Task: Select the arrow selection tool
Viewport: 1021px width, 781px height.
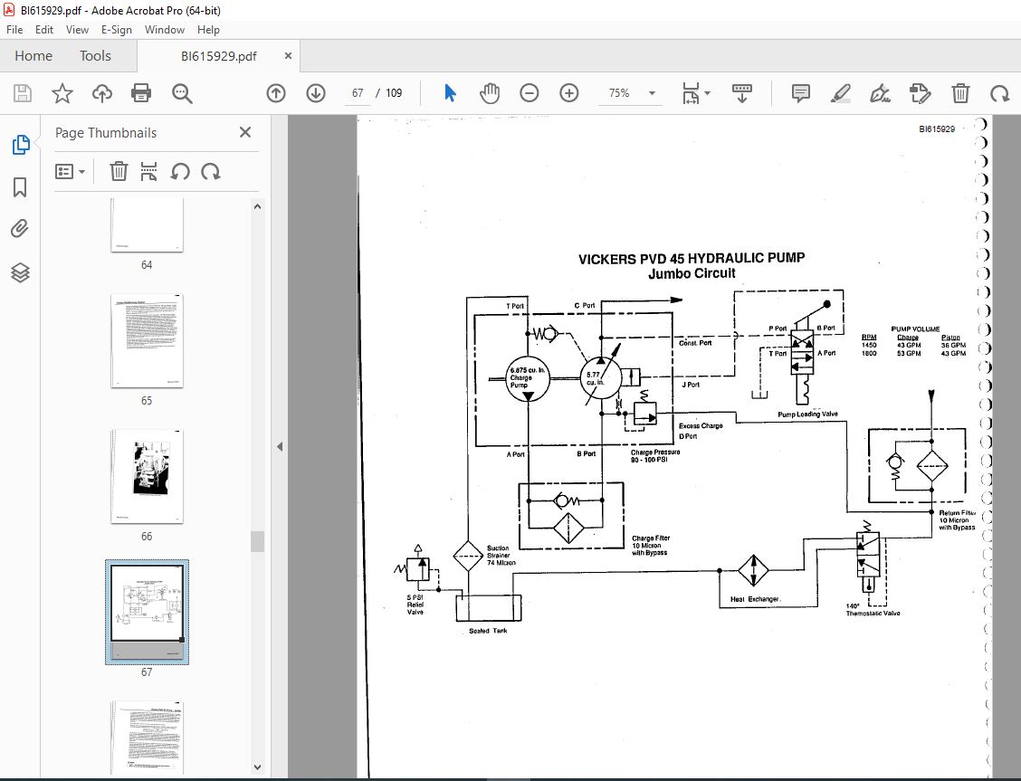Action: (450, 93)
